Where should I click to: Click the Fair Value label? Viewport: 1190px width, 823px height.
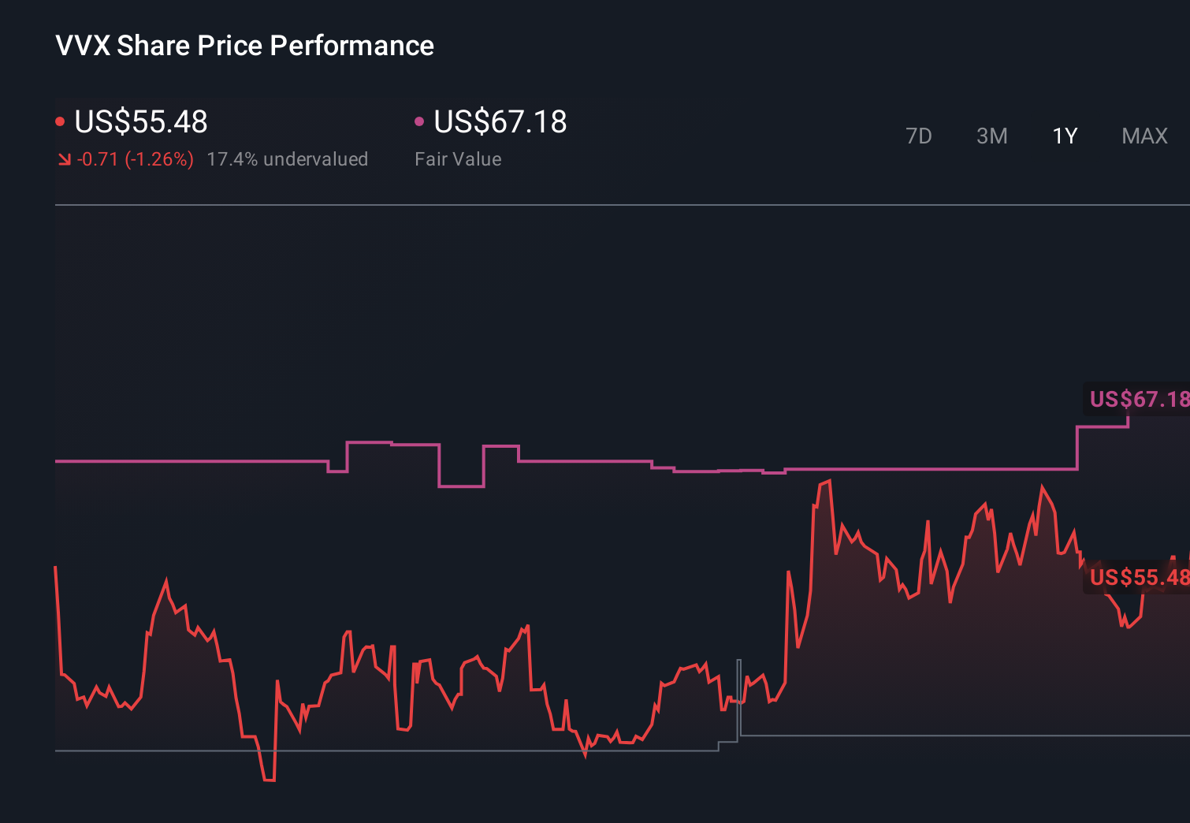click(x=458, y=158)
